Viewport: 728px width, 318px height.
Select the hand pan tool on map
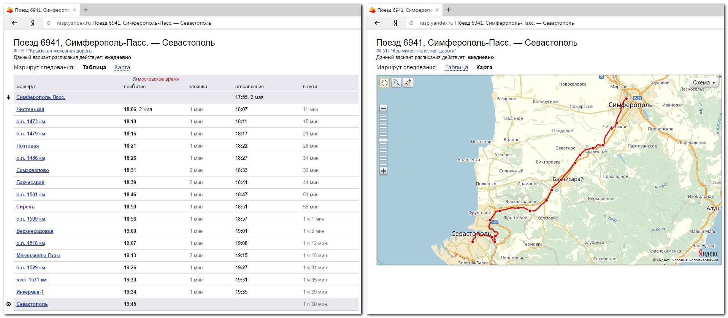pyautogui.click(x=384, y=83)
